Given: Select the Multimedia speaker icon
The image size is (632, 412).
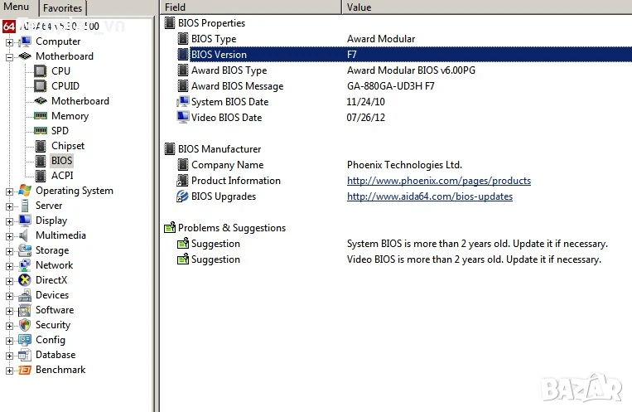Looking at the screenshot, I should (x=24, y=235).
